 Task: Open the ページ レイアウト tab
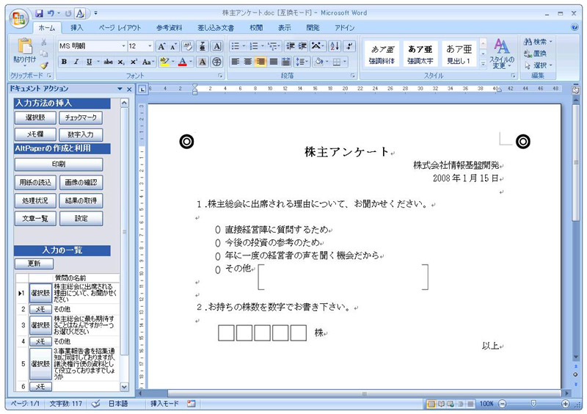[x=120, y=28]
